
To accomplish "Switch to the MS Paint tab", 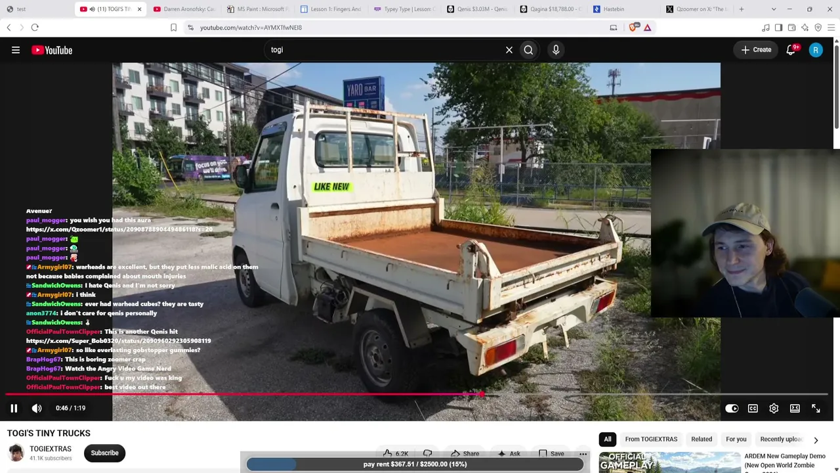I will point(257,9).
